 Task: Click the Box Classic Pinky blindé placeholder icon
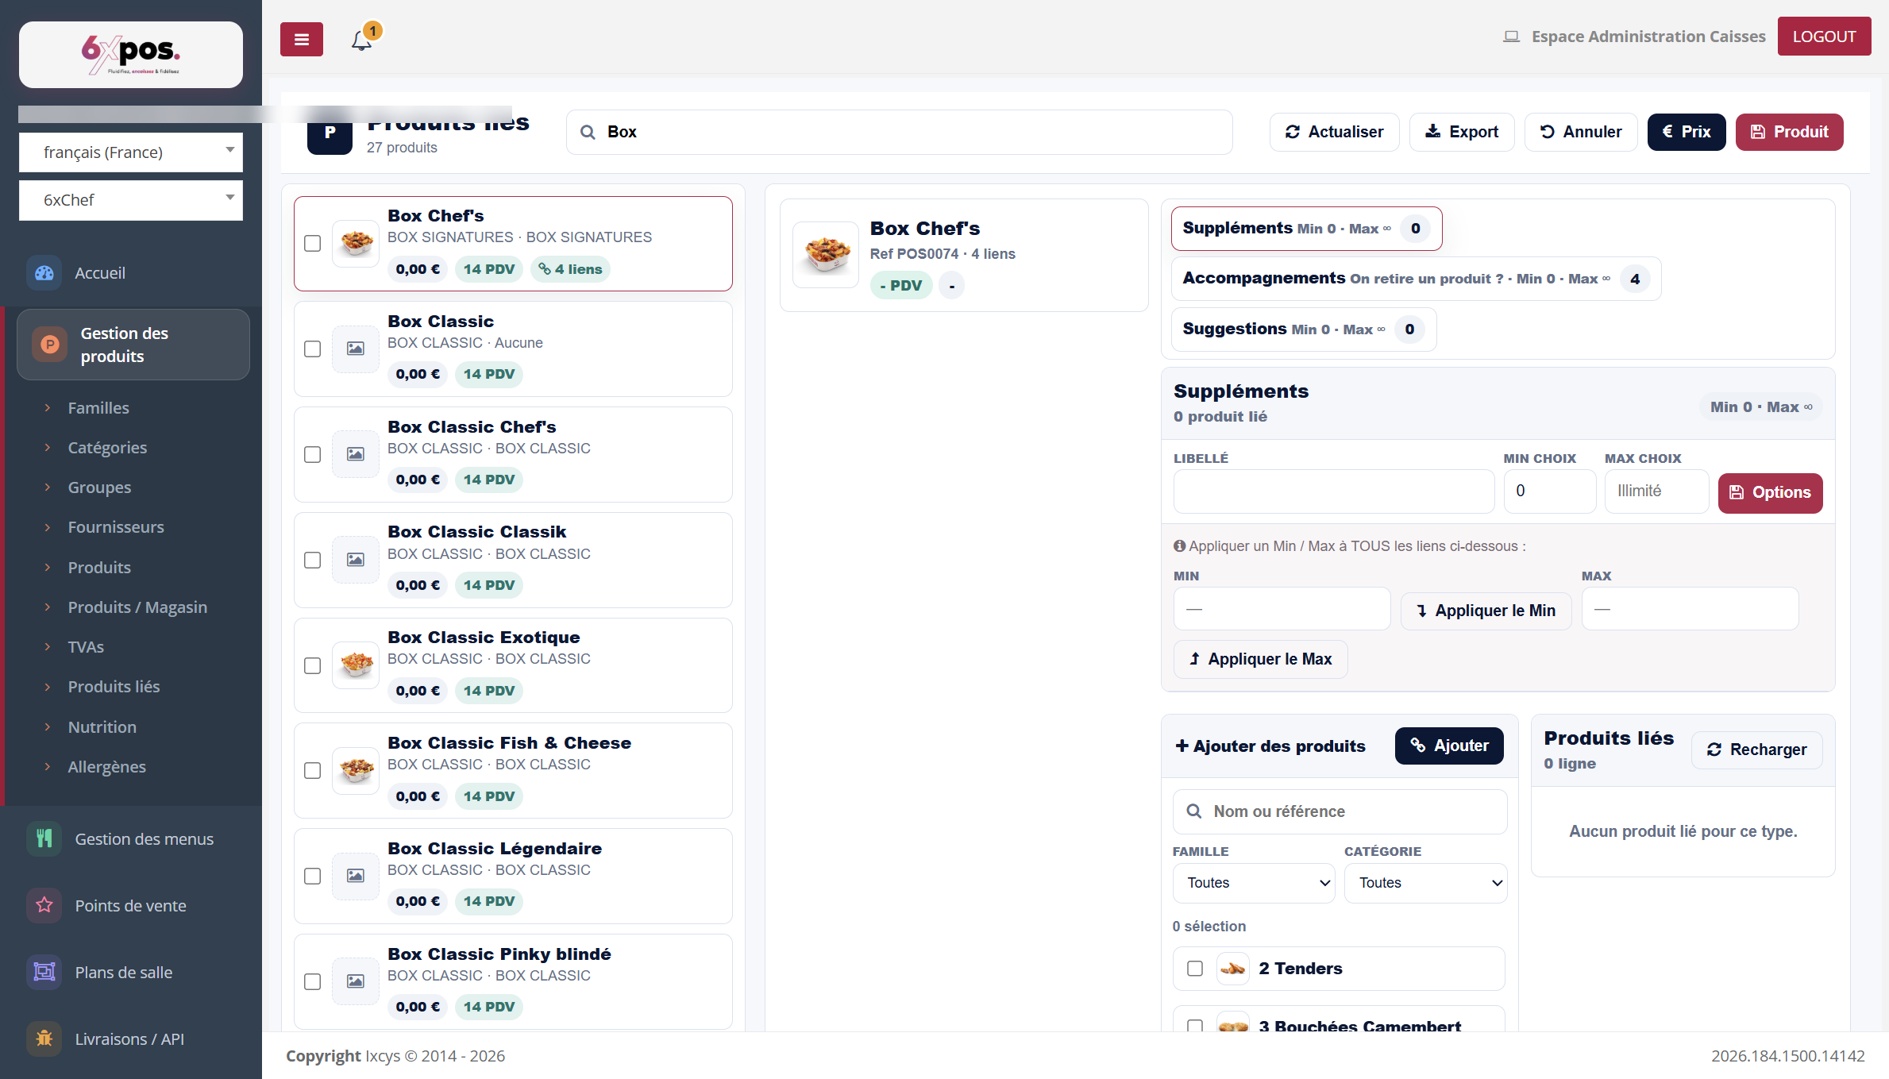pyautogui.click(x=356, y=981)
